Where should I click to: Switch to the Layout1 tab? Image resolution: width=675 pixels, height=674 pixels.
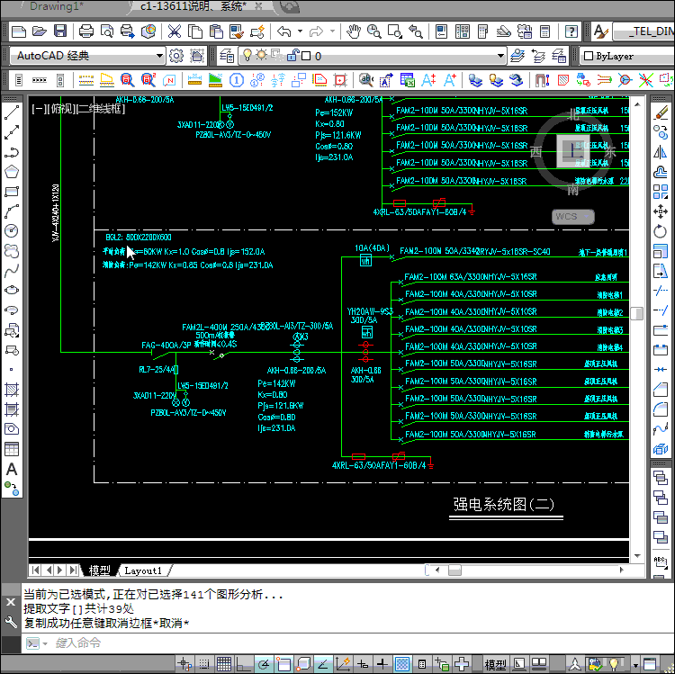(x=143, y=571)
